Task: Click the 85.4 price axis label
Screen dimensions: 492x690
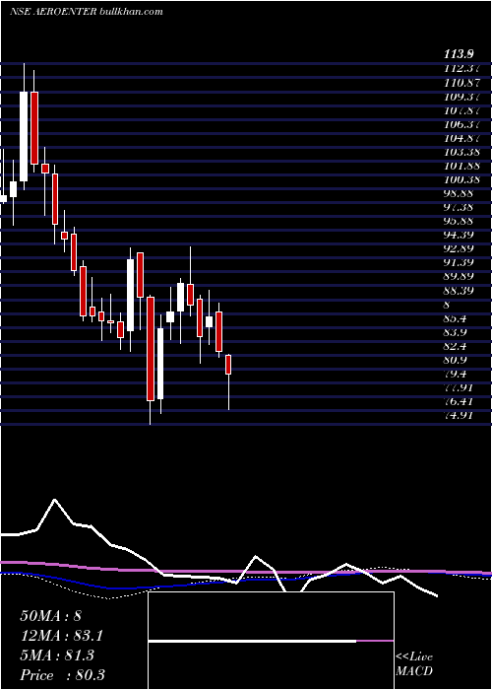Action: pyautogui.click(x=456, y=318)
